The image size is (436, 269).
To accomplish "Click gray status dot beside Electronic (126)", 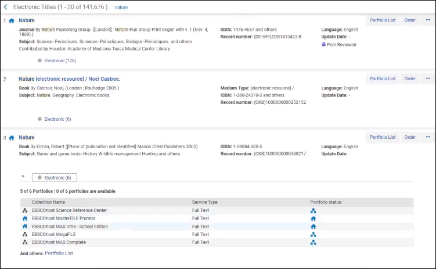I will coord(39,60).
